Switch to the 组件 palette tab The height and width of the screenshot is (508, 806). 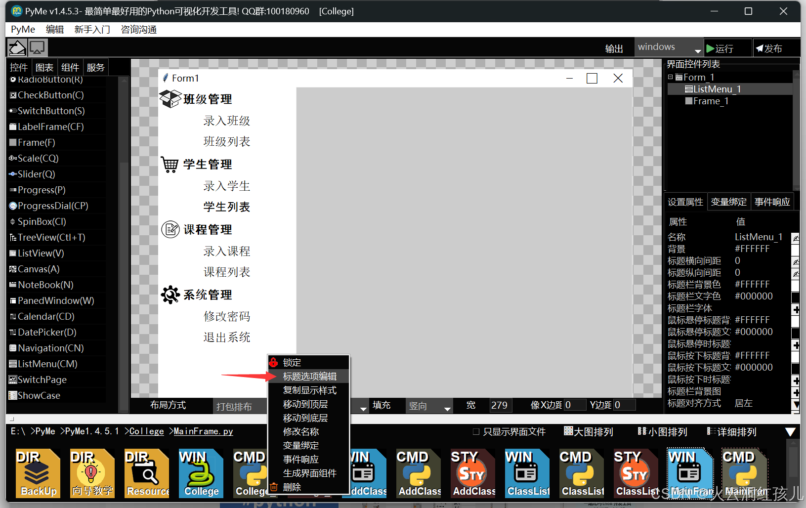tap(70, 67)
